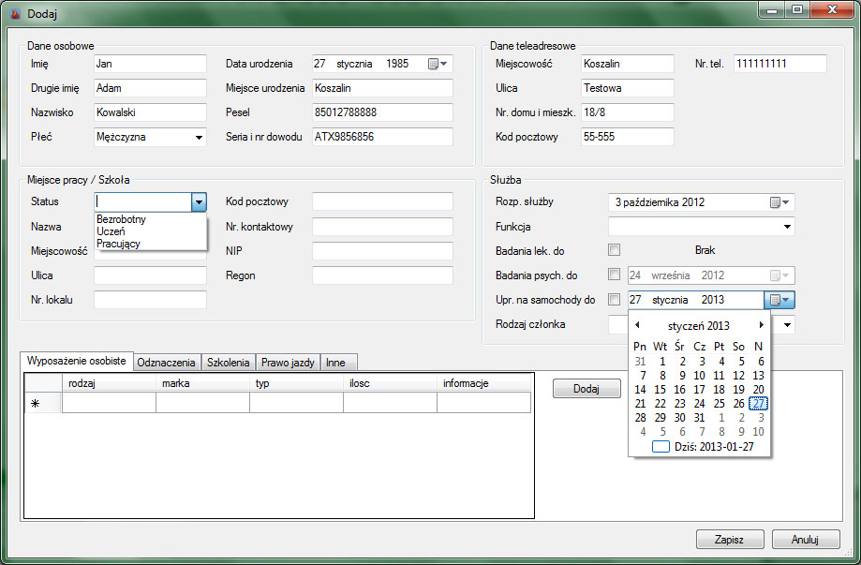Tick the Badania psych. do checkbox
Image resolution: width=861 pixels, height=565 pixels.
[x=614, y=275]
